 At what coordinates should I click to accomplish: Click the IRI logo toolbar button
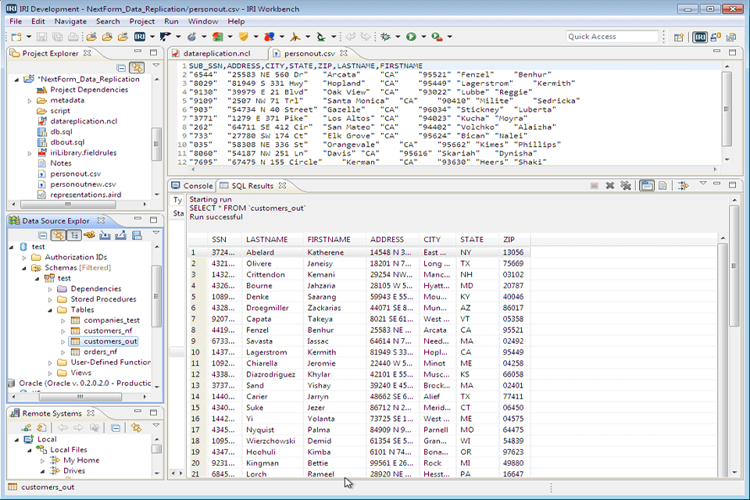(x=140, y=37)
